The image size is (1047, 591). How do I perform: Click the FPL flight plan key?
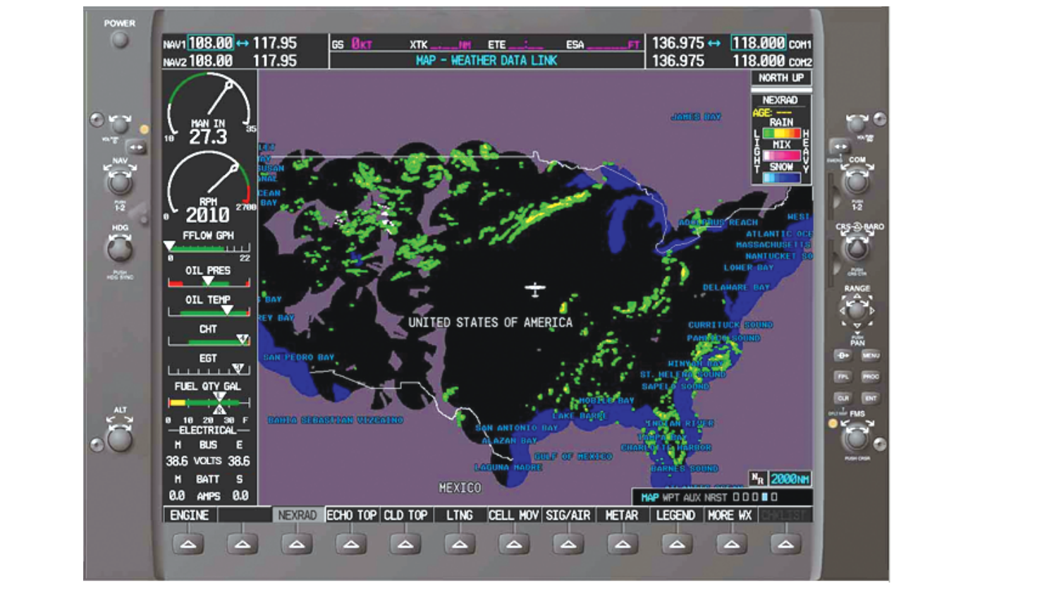(x=843, y=377)
